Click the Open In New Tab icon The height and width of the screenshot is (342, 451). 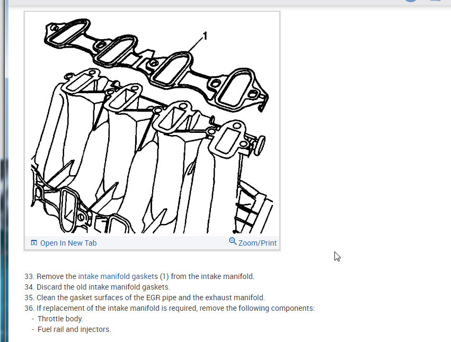[x=34, y=243]
